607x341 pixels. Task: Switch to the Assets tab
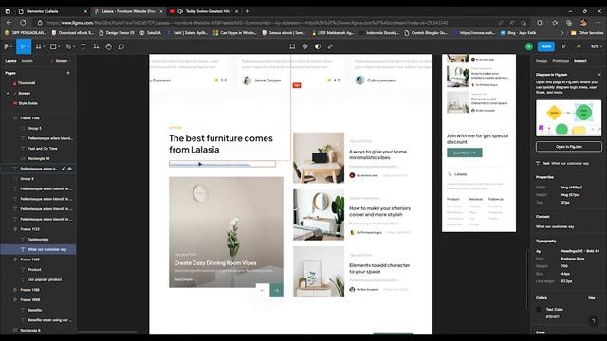click(28, 61)
